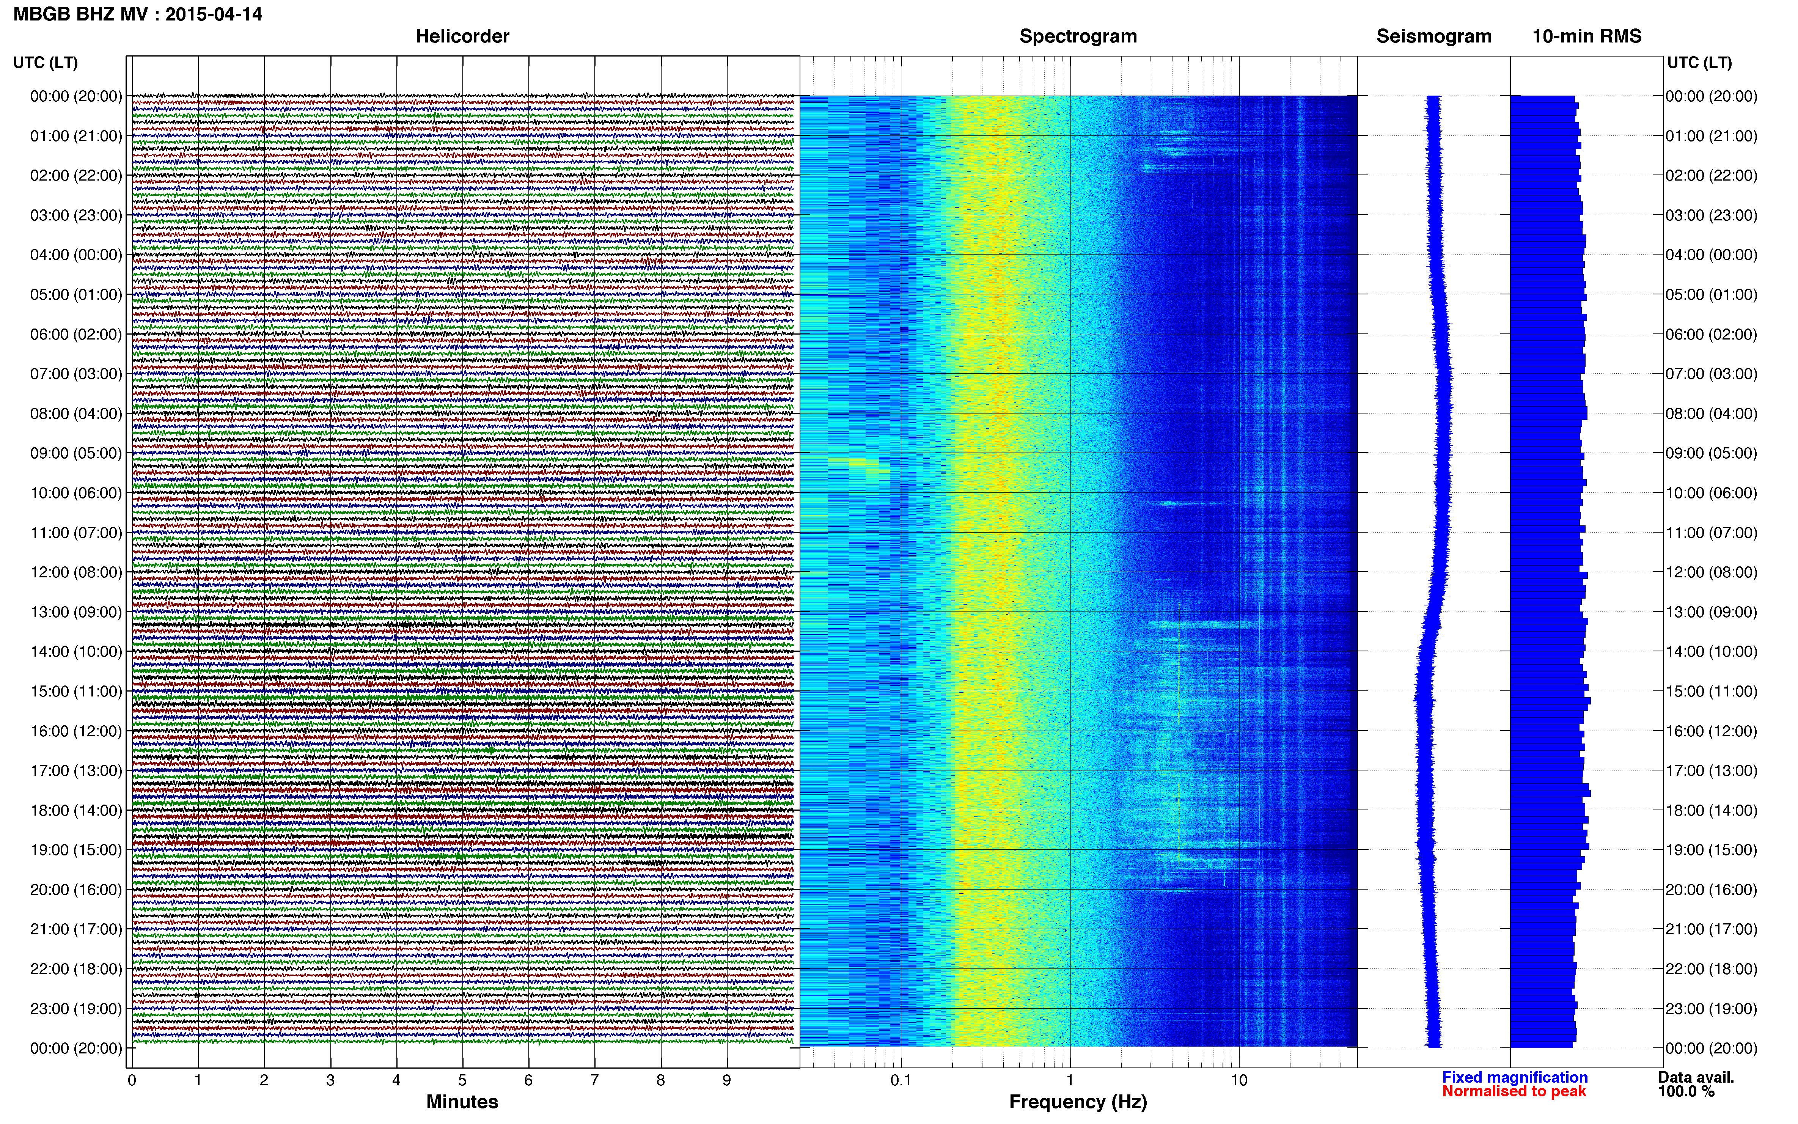The image size is (1798, 1124).
Task: Click the '100.0 %' availability value
Action: pyautogui.click(x=1686, y=1091)
